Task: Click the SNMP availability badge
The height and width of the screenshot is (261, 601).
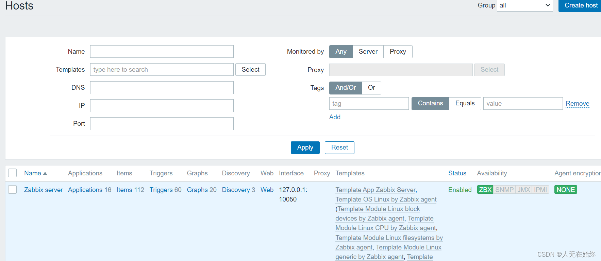Action: coord(504,190)
